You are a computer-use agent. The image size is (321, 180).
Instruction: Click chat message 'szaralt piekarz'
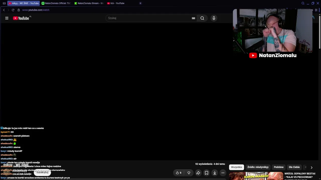[21, 136]
